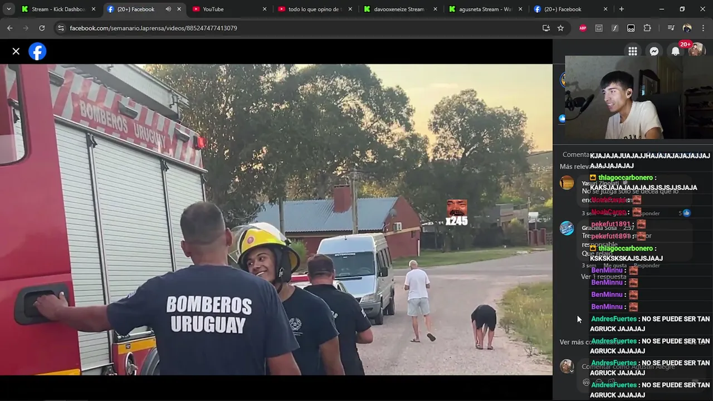This screenshot has height=401, width=713.
Task: Switch to 'todo lo que opino de' tab
Action: coord(315,9)
